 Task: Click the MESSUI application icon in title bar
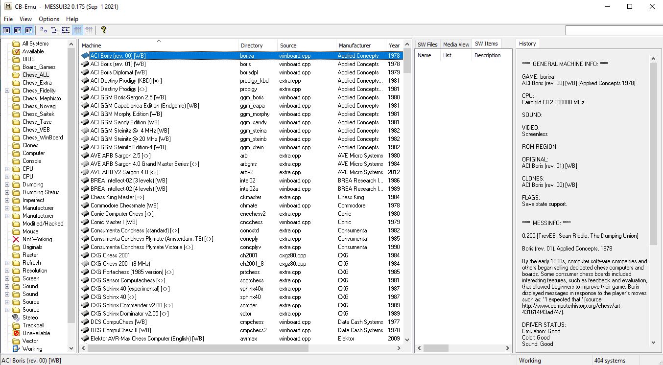[8, 7]
